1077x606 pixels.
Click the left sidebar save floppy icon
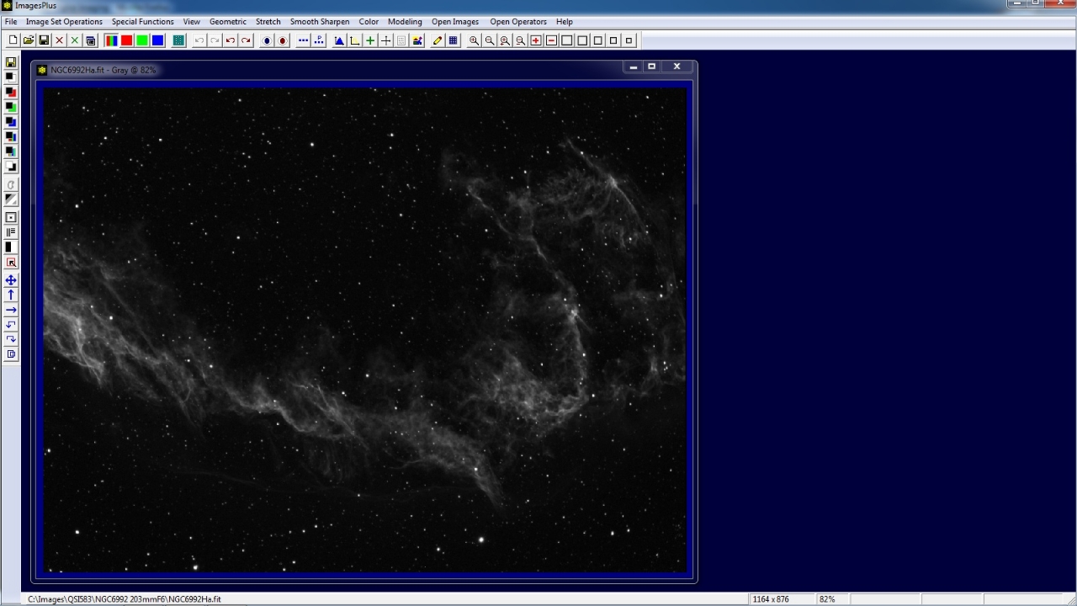pos(11,62)
